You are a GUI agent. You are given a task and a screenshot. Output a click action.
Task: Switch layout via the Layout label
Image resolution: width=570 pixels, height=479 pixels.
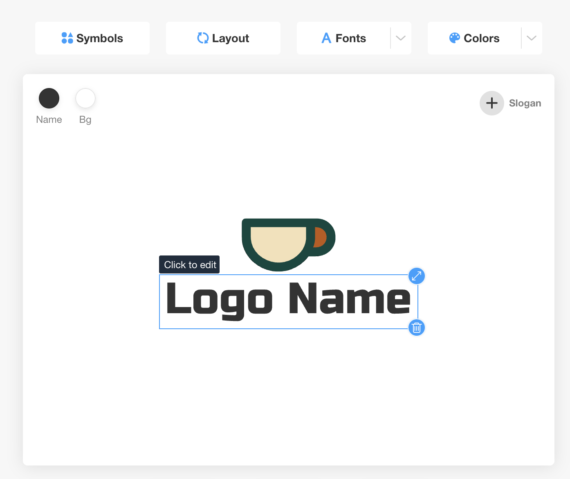(x=231, y=38)
